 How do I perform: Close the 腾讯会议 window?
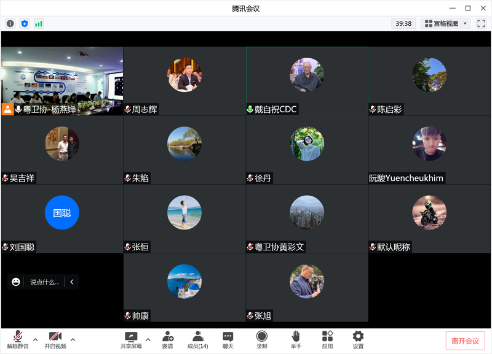click(483, 9)
